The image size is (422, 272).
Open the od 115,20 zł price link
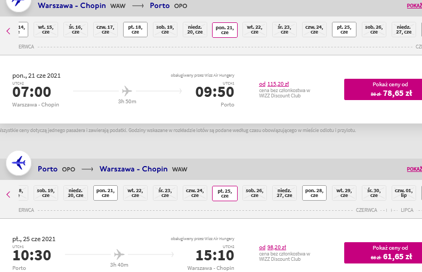274,84
